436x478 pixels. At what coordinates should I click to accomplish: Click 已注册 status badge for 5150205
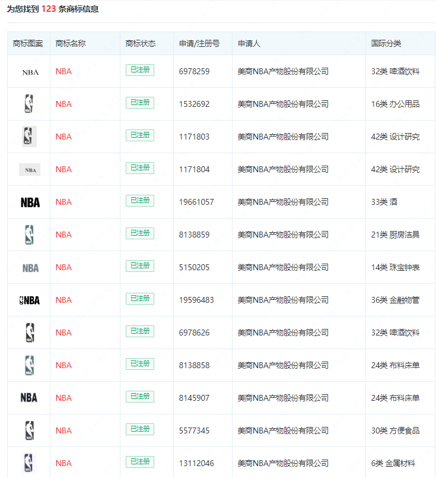tap(140, 266)
